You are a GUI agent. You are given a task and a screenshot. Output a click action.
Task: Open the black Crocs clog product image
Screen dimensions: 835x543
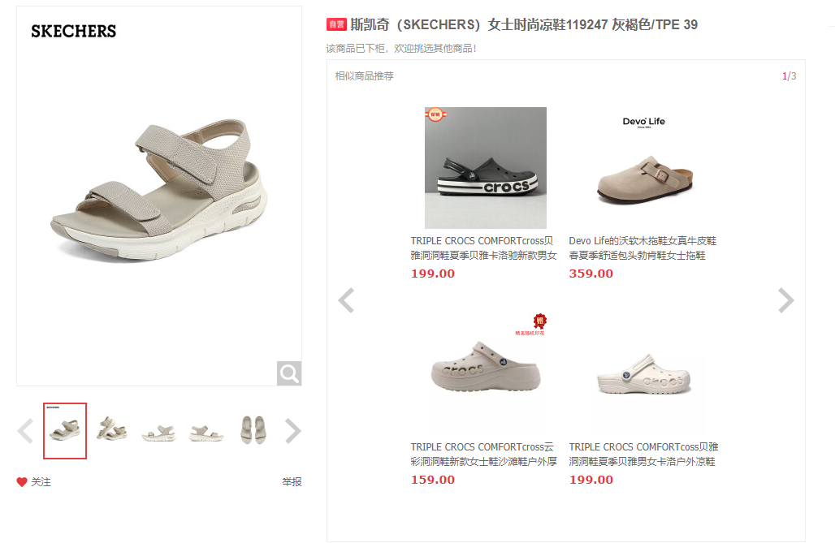(486, 168)
